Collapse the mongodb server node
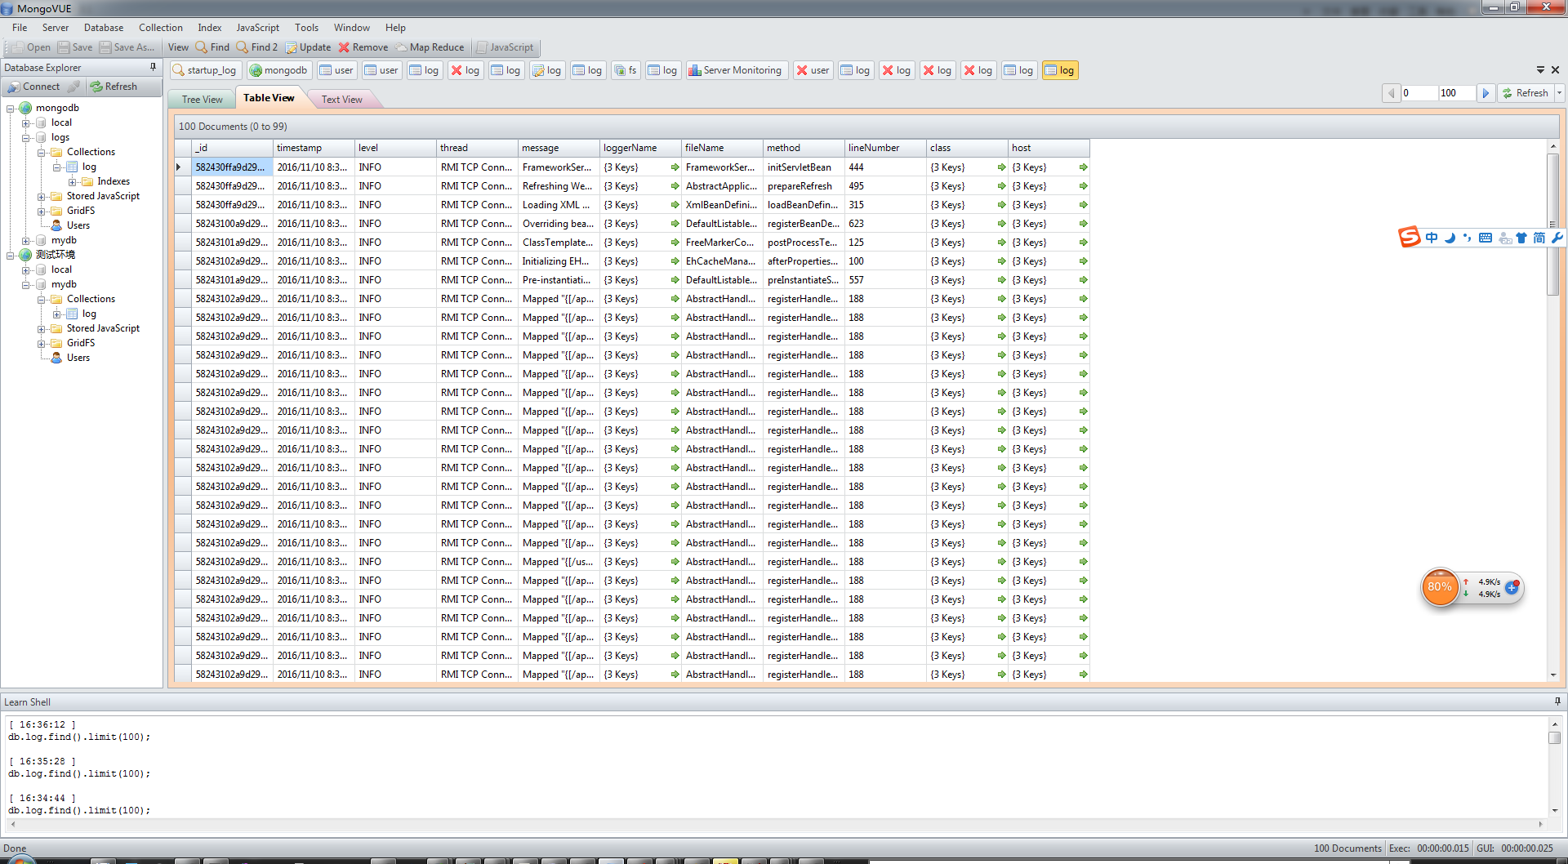Image resolution: width=1568 pixels, height=864 pixels. click(11, 109)
